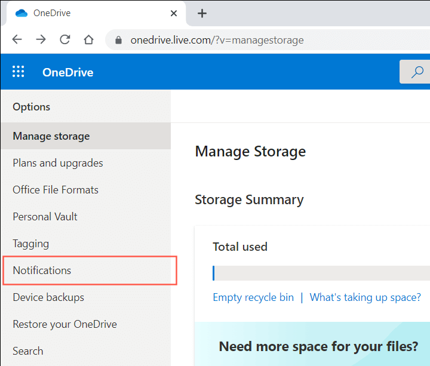Select the OneDrive browser tab
Viewport: 430px width, 366px height.
click(90, 13)
